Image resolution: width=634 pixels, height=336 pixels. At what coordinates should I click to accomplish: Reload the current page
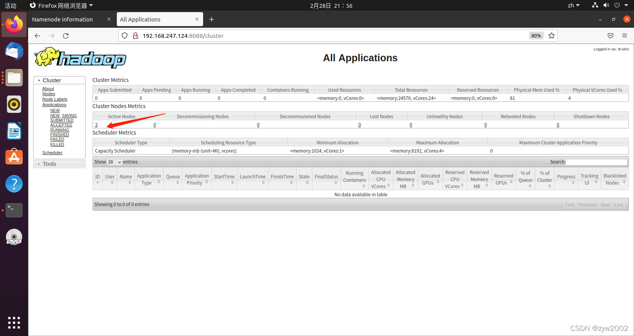[x=66, y=36]
